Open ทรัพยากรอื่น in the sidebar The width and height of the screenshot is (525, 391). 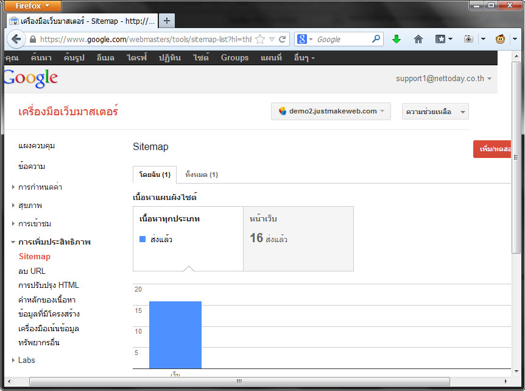(39, 343)
